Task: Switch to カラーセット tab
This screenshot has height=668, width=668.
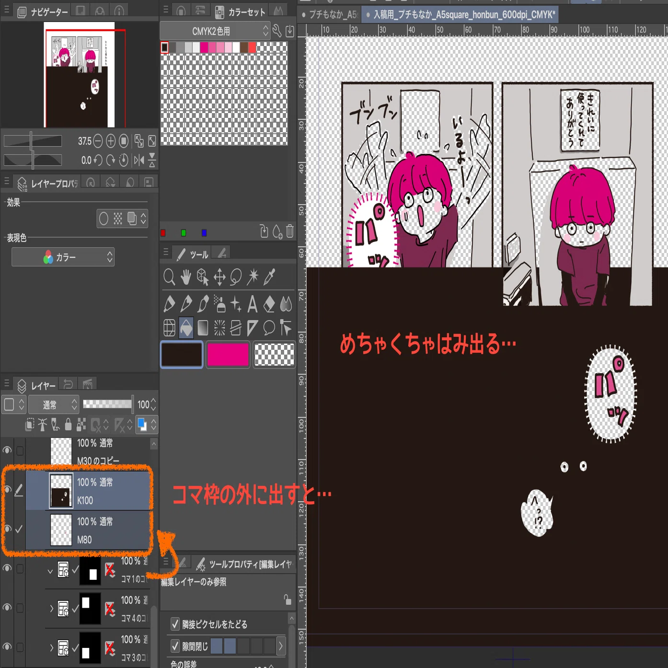Action: point(240,12)
